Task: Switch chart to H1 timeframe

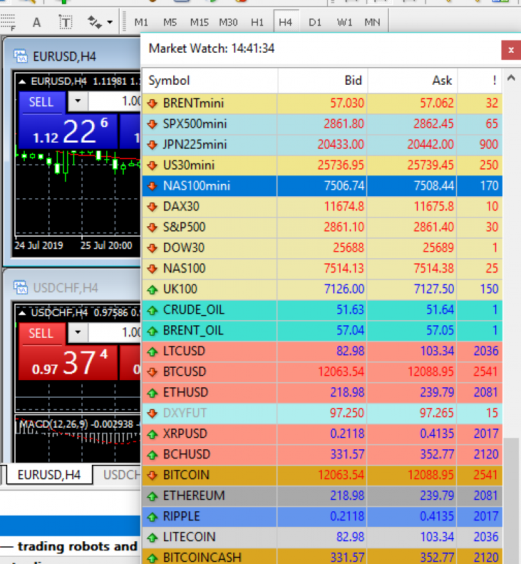Action: coord(257,22)
